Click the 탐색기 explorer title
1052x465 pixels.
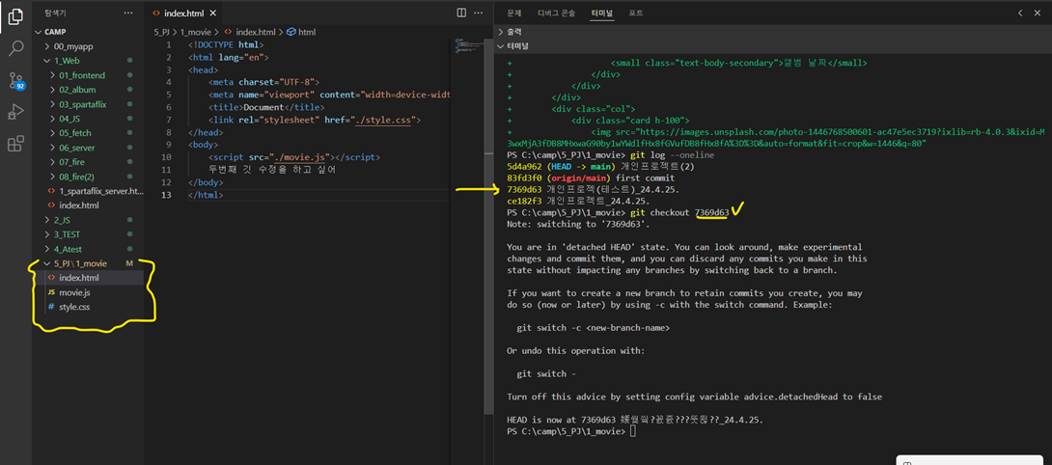(55, 13)
